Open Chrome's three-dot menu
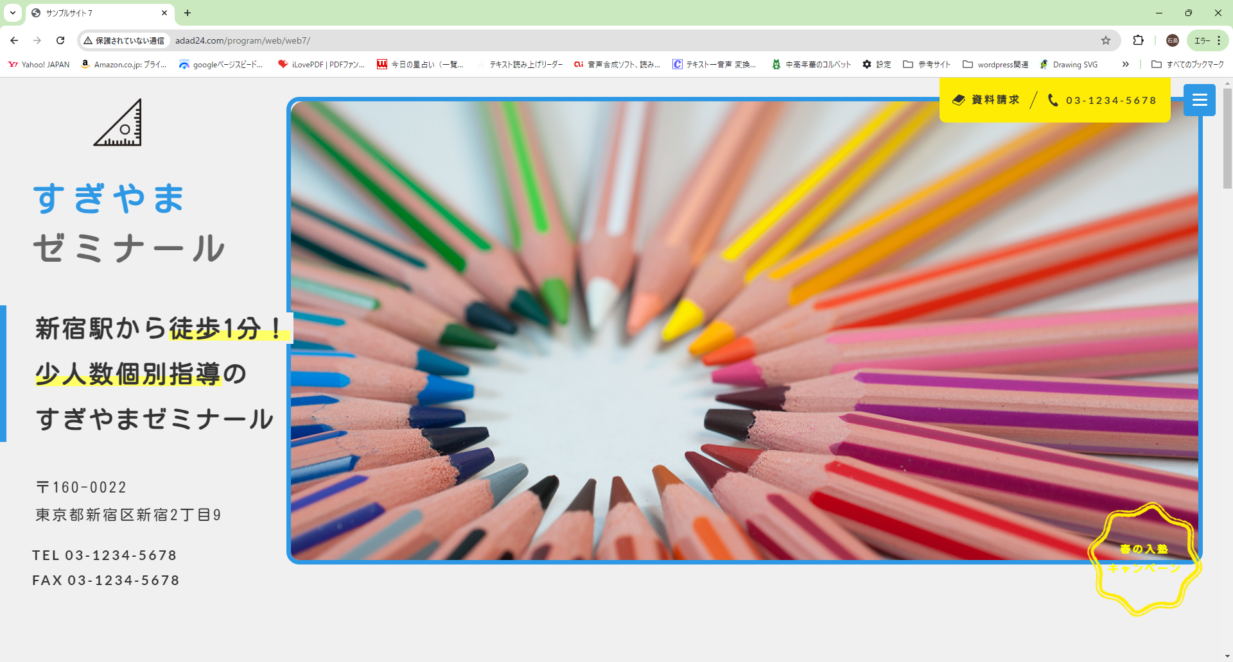Screen dimensions: 1233x662 click(x=1219, y=40)
